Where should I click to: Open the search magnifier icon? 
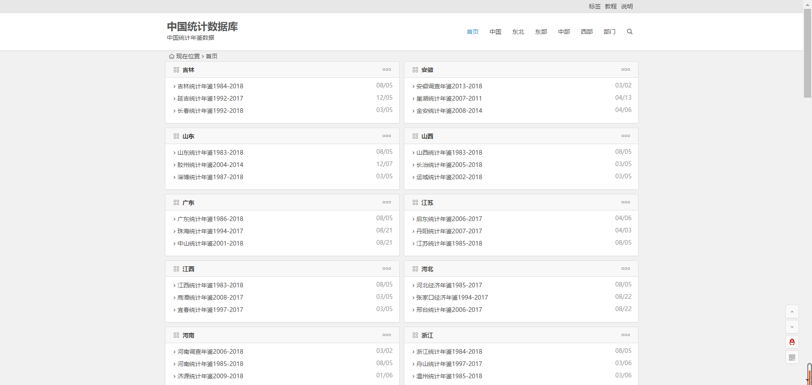tap(630, 32)
